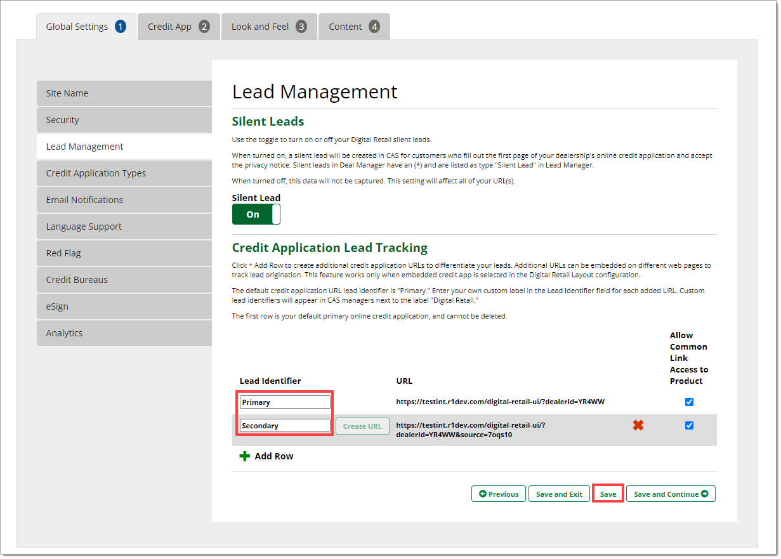Click the Silent Leads heading
Viewport: 781px width, 559px height.
(x=268, y=121)
